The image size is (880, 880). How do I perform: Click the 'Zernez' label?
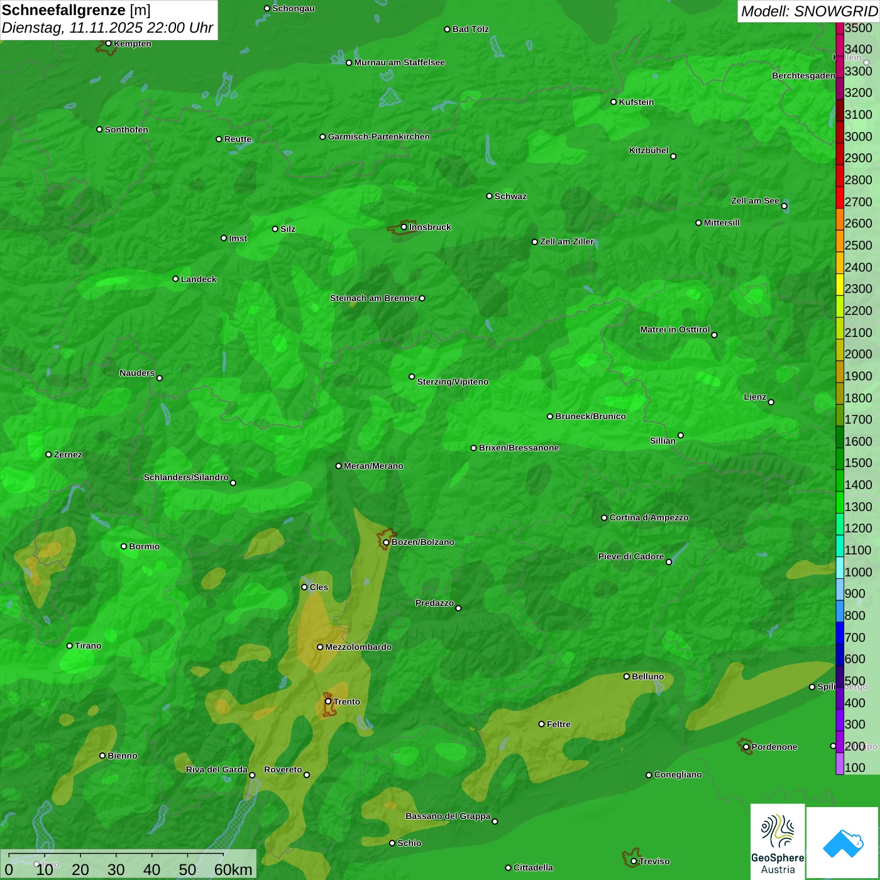point(68,454)
